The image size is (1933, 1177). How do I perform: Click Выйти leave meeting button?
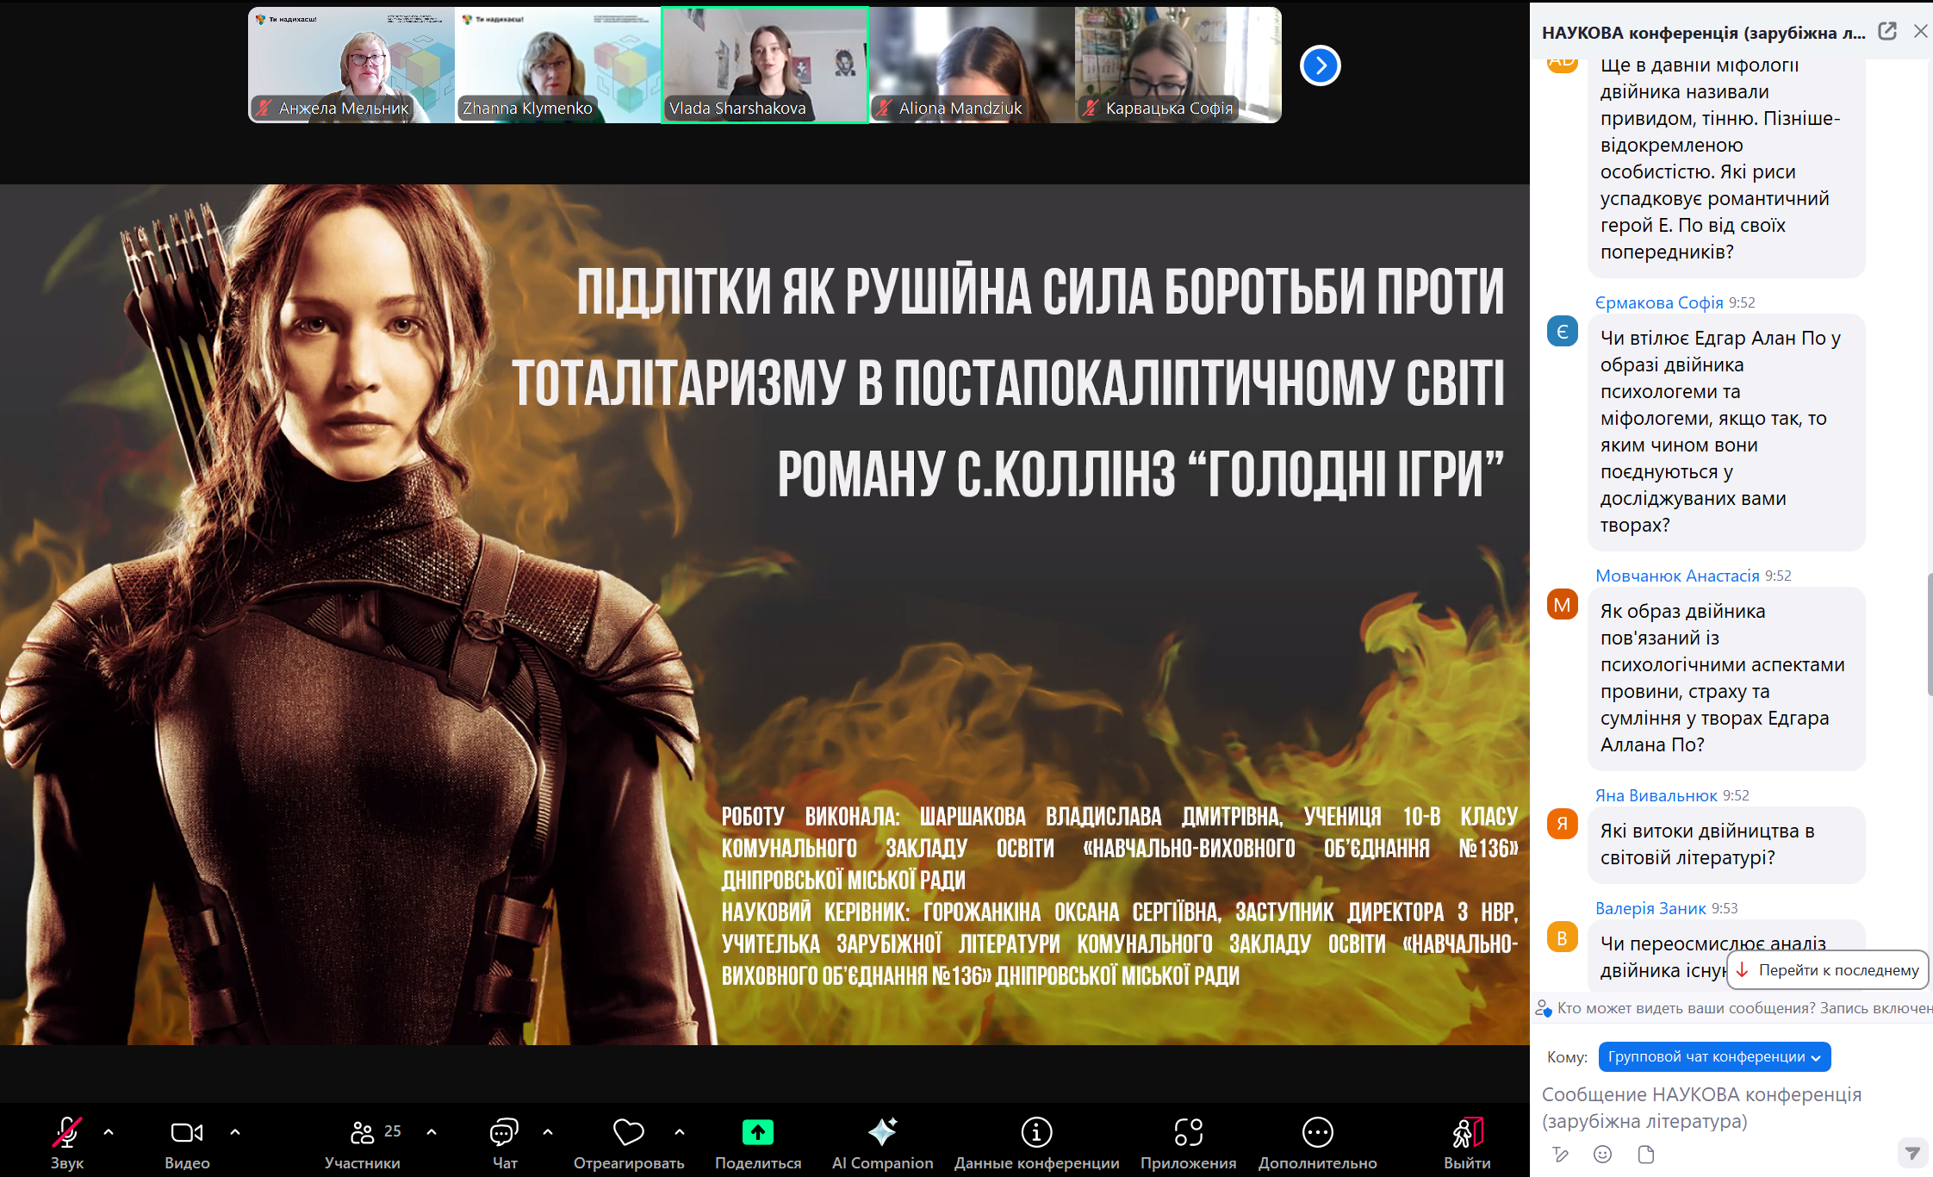point(1467,1143)
